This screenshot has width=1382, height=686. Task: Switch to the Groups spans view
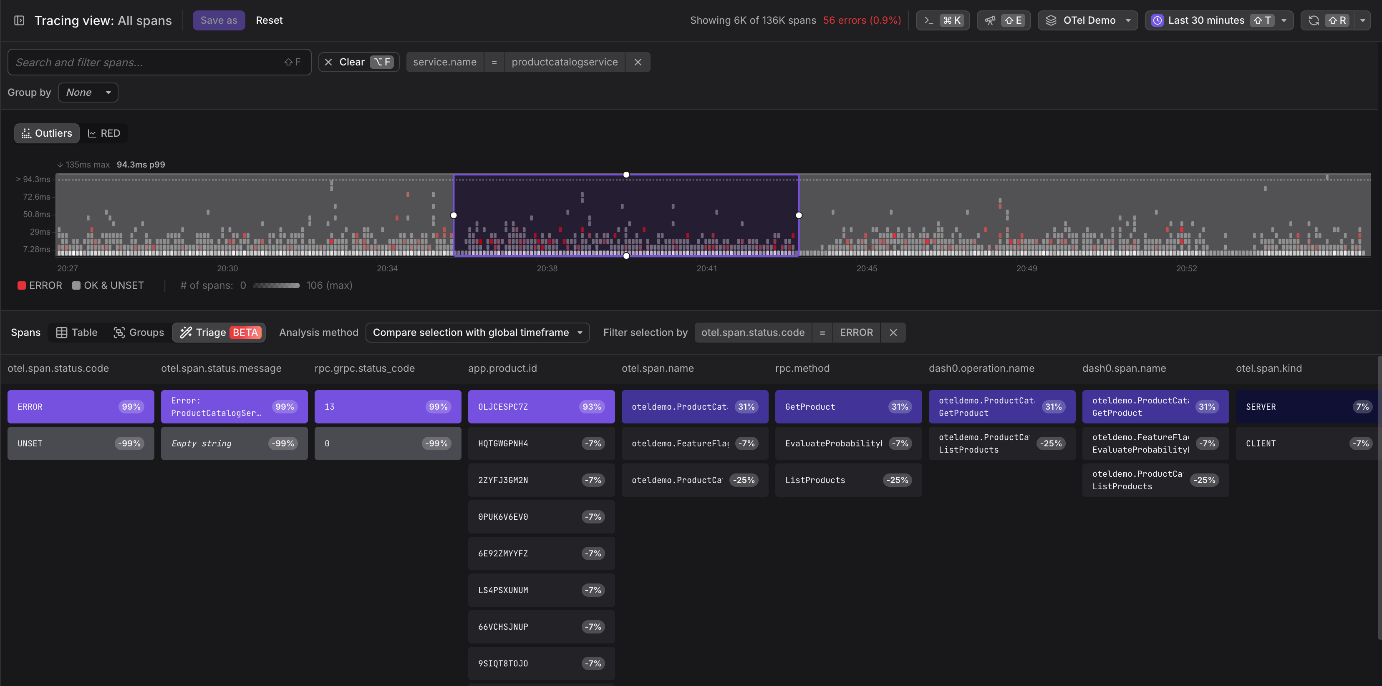click(139, 332)
